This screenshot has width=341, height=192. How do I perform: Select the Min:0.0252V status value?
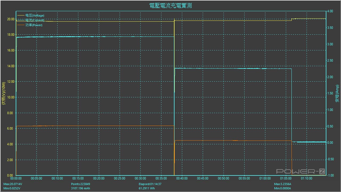(12, 189)
